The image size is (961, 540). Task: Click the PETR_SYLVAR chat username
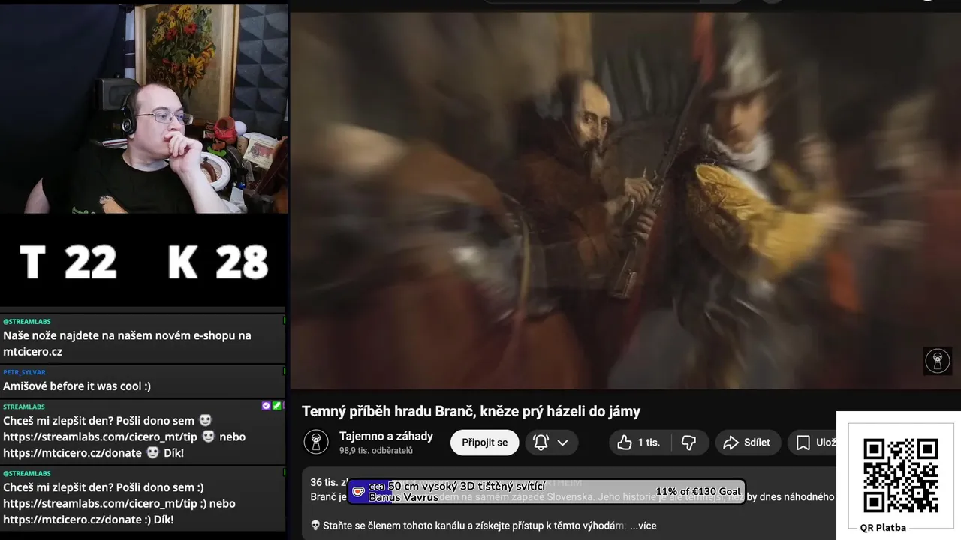pyautogui.click(x=24, y=372)
